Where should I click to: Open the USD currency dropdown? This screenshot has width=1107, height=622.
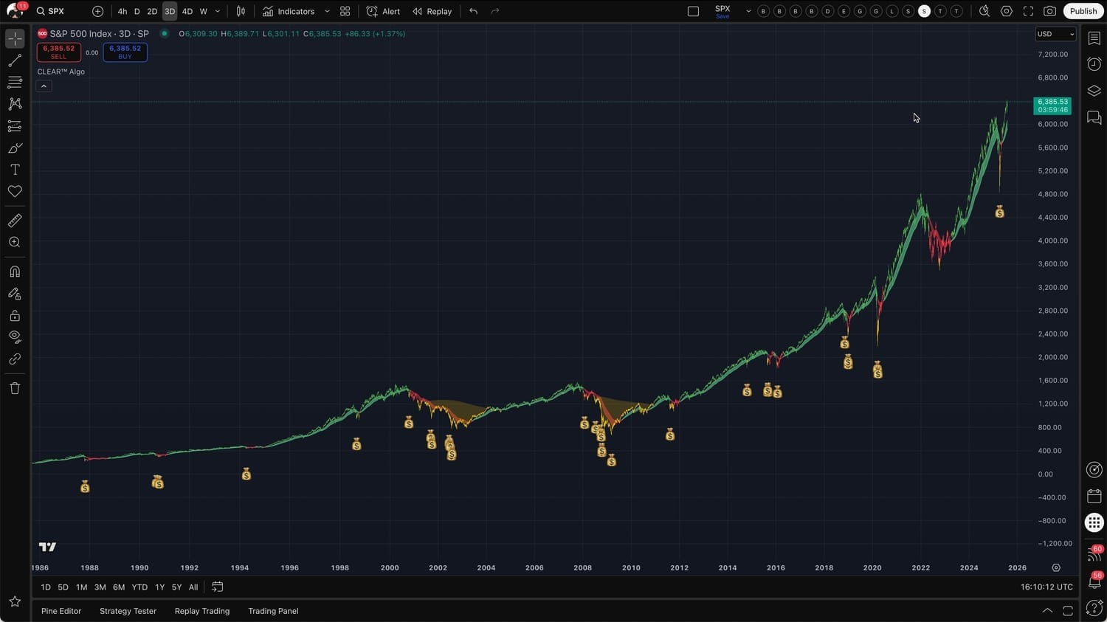tap(1055, 34)
